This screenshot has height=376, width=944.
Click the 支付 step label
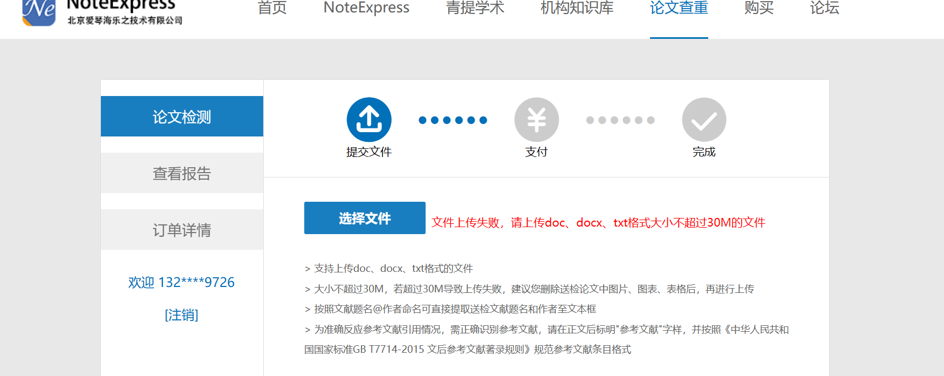(x=537, y=152)
